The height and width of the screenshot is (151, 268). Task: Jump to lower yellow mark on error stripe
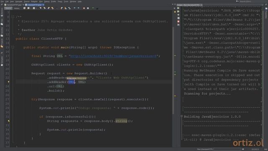point(175,96)
